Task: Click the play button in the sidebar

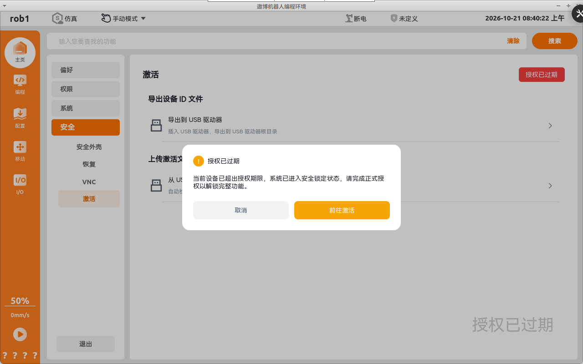Action: (20, 334)
